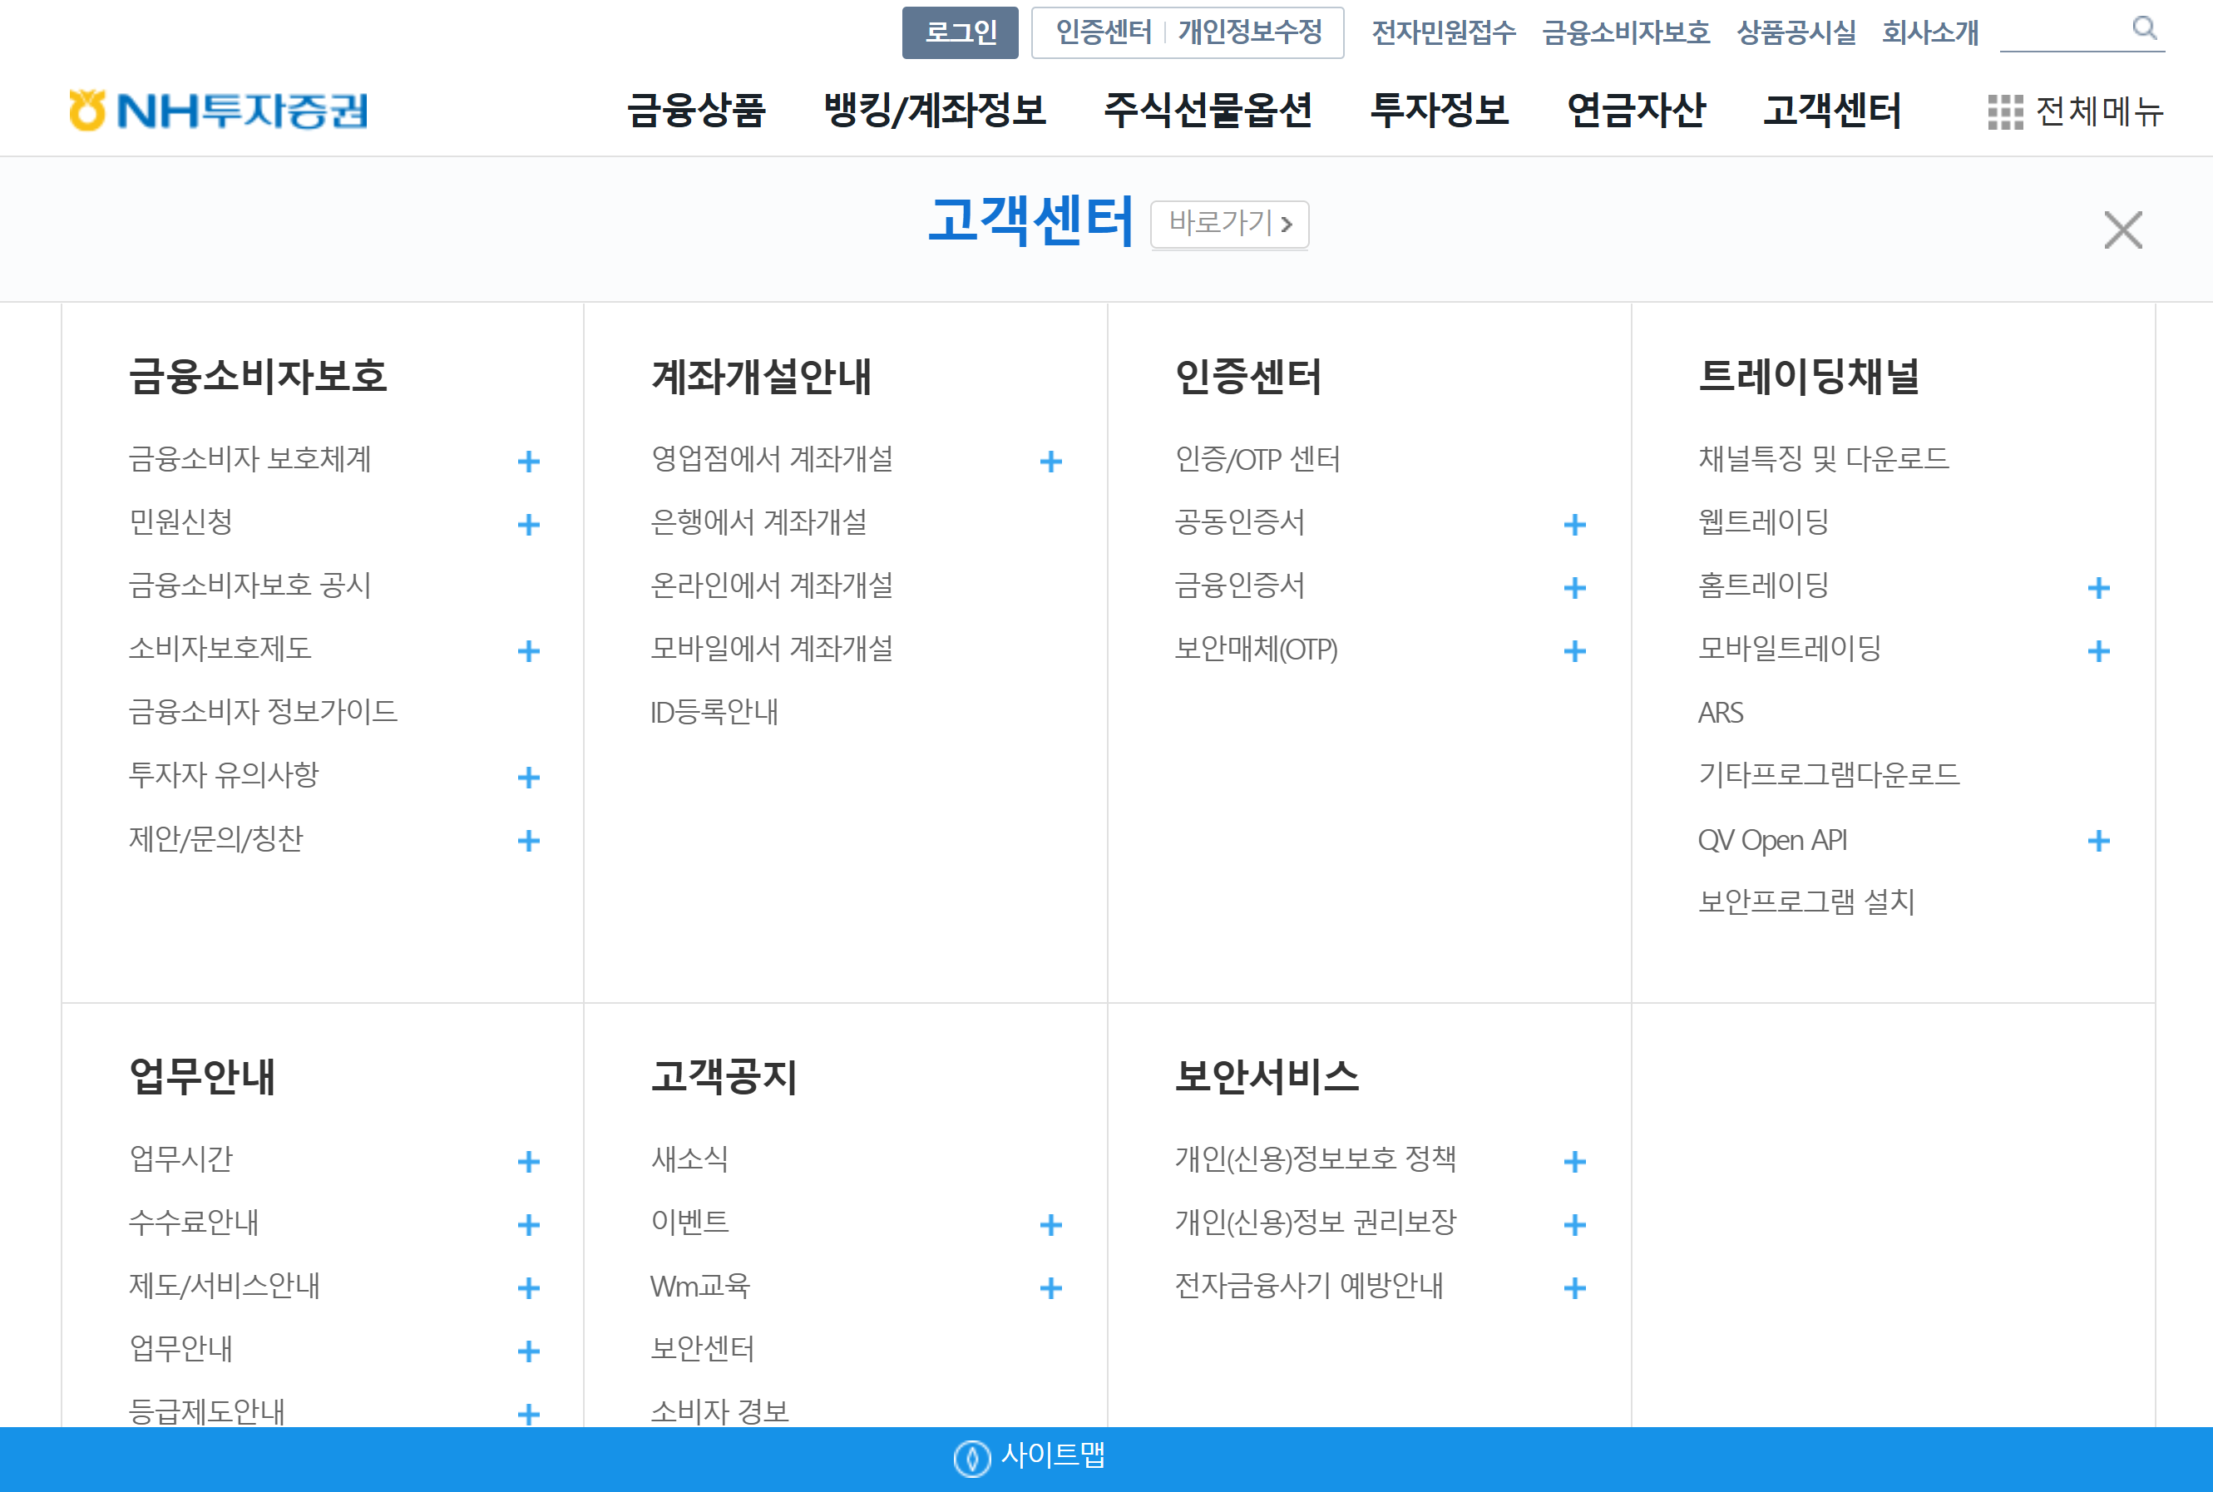Open the 금융상품 main menu
Image resolution: width=2213 pixels, height=1492 pixels.
696,111
